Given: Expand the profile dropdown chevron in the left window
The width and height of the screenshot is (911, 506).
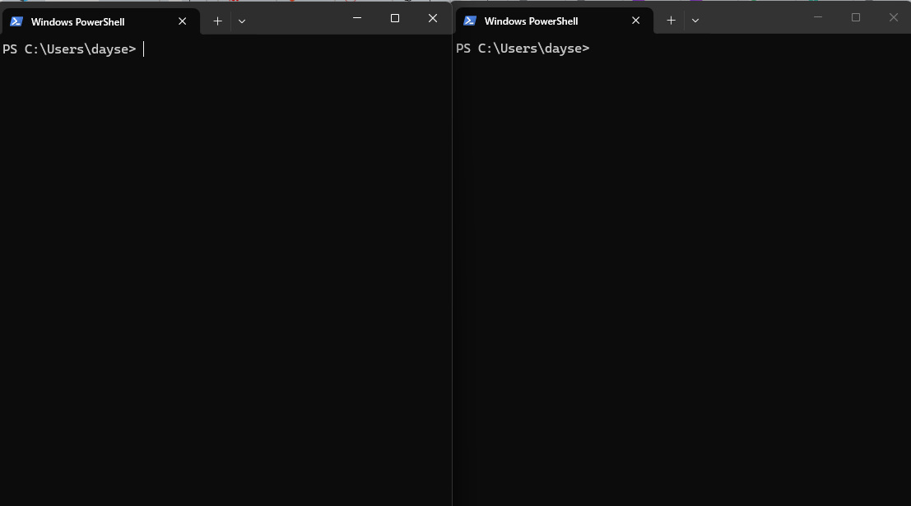Looking at the screenshot, I should [242, 21].
